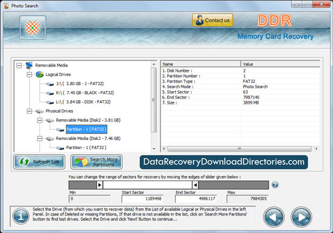Click the left slider handle of sector range
The image size is (333, 233).
coord(99,185)
